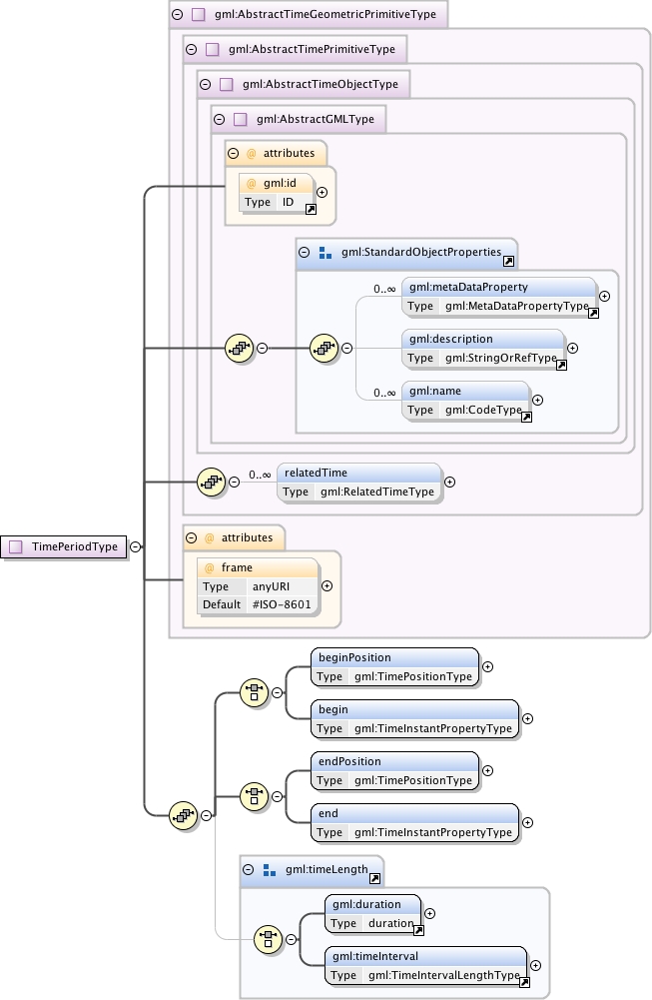Follow the reference arrow on gml:duration
Screen dimensions: 652x1000
pyautogui.click(x=418, y=930)
